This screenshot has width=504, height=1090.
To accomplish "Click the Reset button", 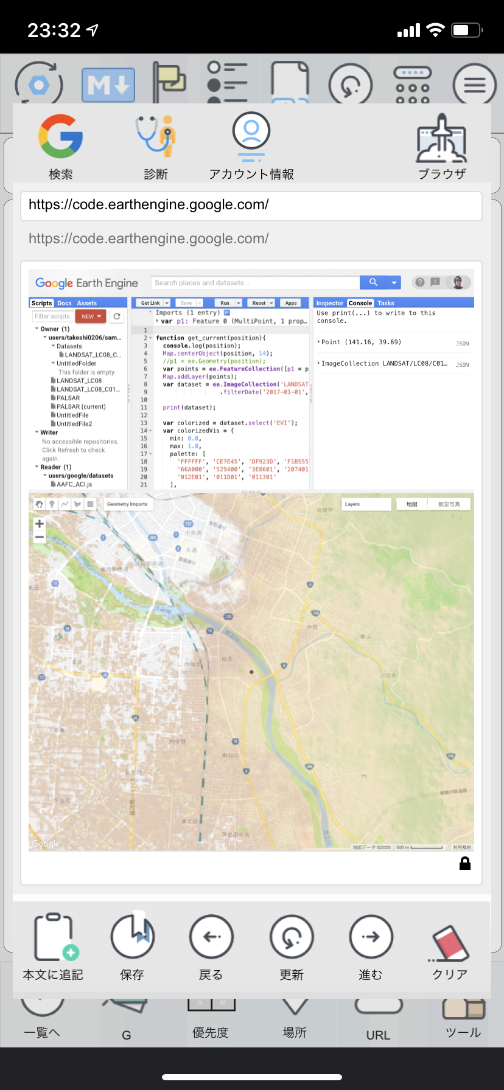I will click(259, 303).
